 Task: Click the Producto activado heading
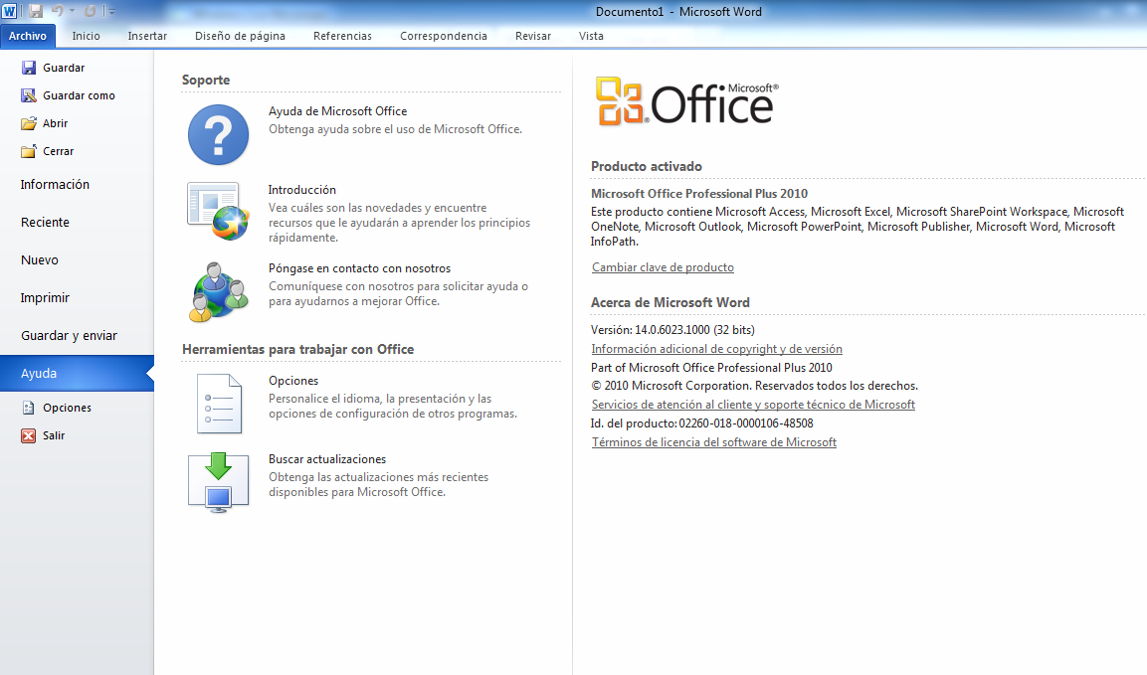[x=647, y=167]
